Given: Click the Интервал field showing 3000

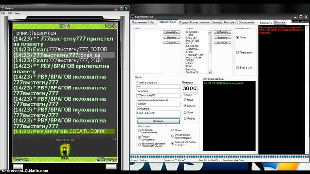Looking at the screenshot, I should (189, 88).
